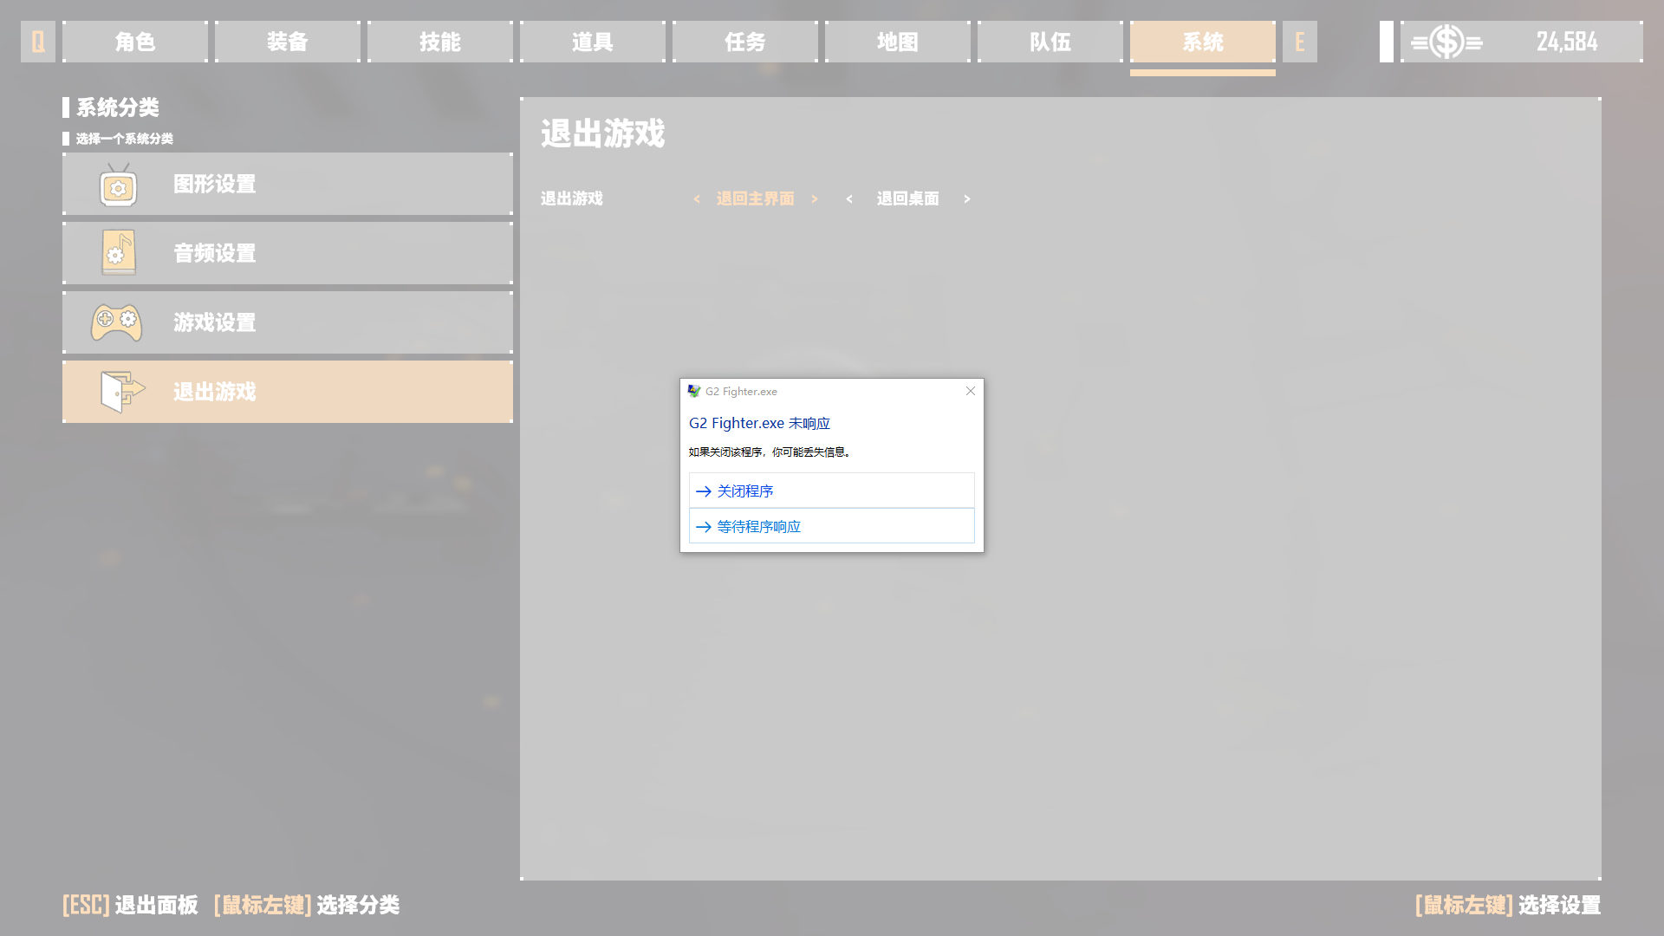Click the 退出游戏 setting row label

(x=572, y=198)
